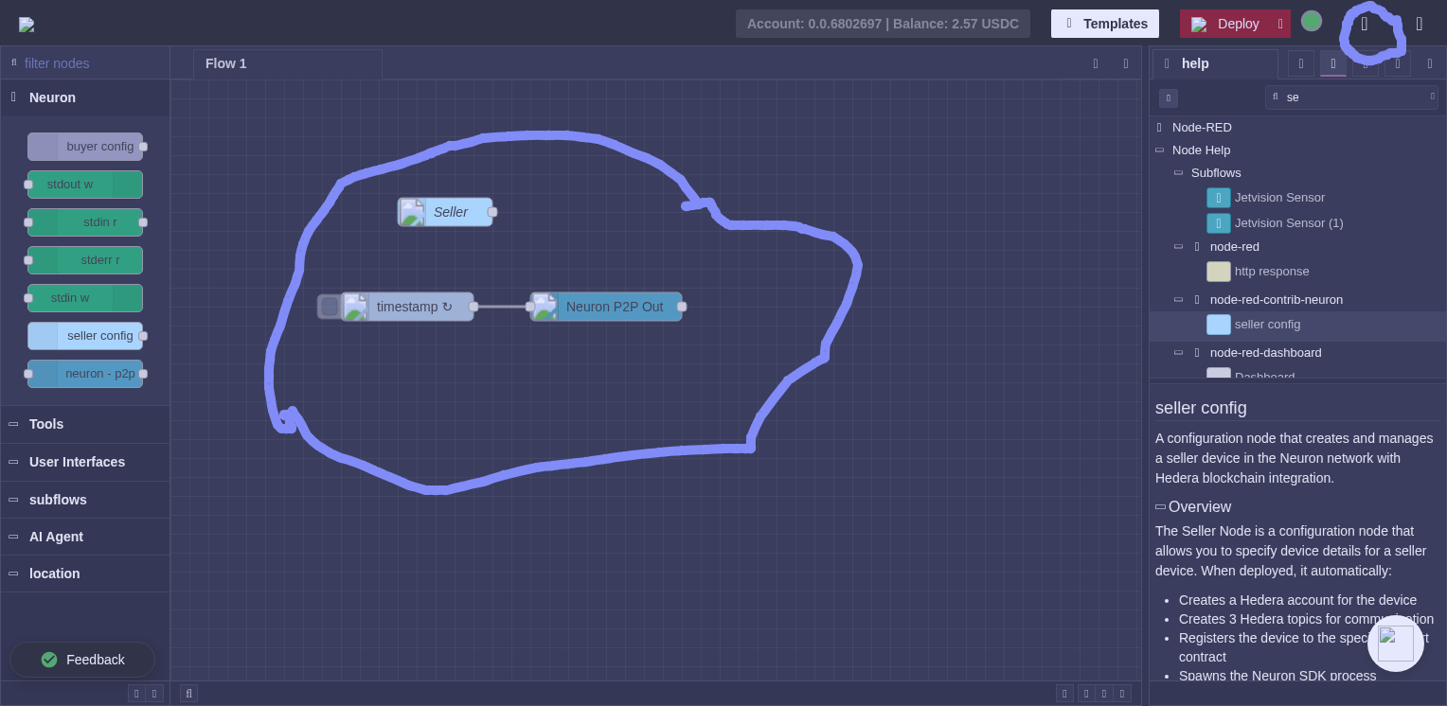Focus the filter nodes search field
The width and height of the screenshot is (1447, 706).
click(85, 63)
